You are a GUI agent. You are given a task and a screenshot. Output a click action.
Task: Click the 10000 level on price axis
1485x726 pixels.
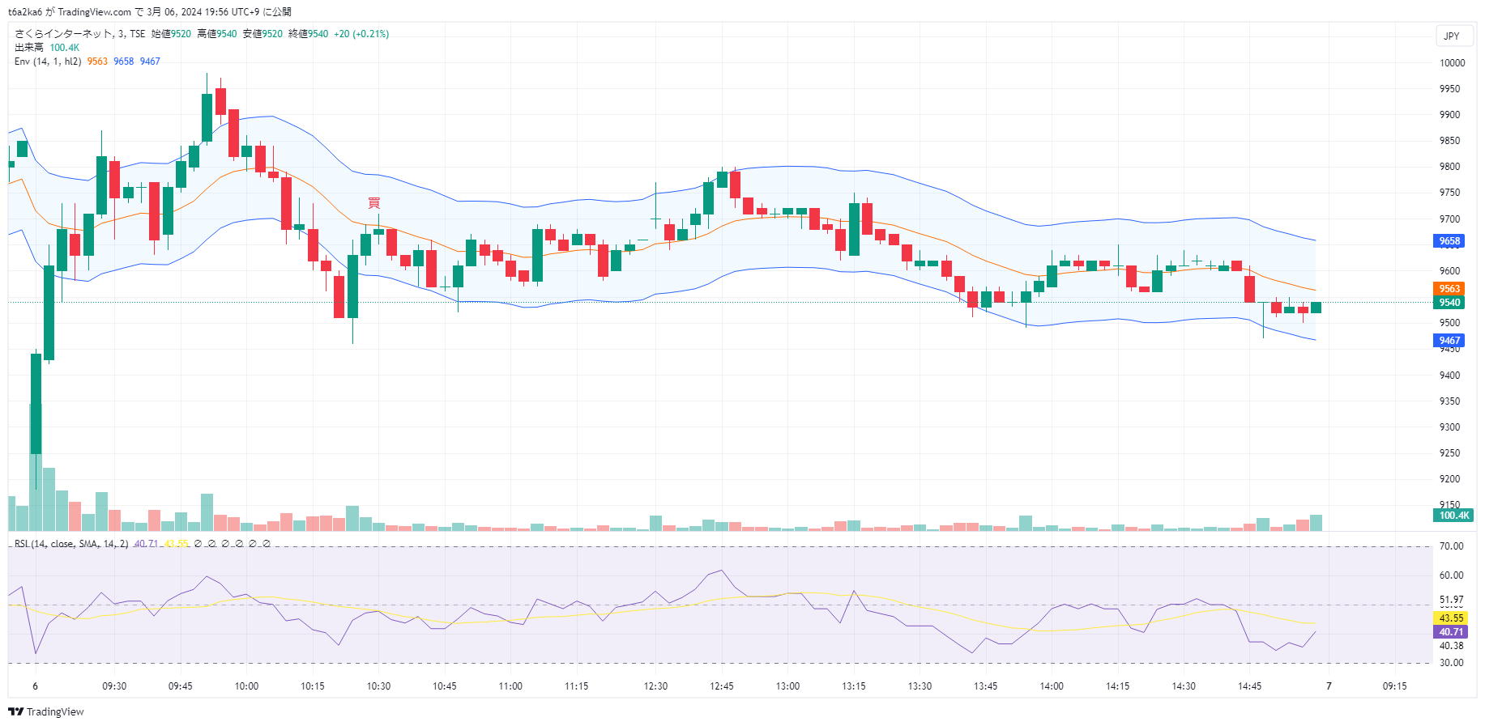coord(1452,63)
